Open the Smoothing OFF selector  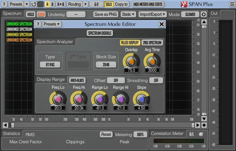pyautogui.click(x=156, y=80)
